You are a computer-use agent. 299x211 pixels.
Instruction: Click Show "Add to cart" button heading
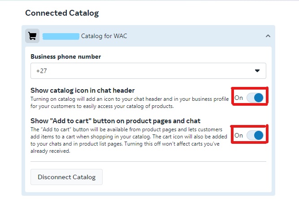coord(115,121)
